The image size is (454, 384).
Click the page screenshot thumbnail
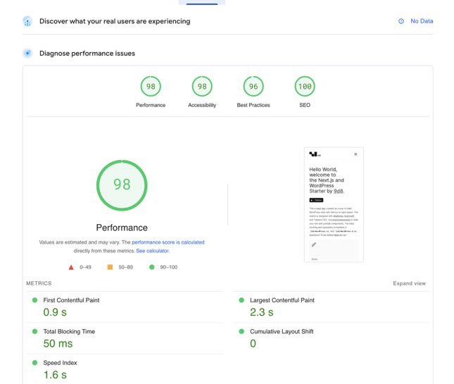coord(334,204)
